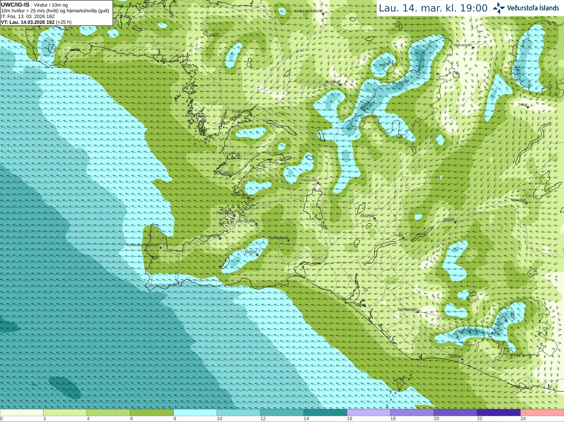
Task: Pick the 18–20 m/s purple legend swatch
Action: (412, 413)
